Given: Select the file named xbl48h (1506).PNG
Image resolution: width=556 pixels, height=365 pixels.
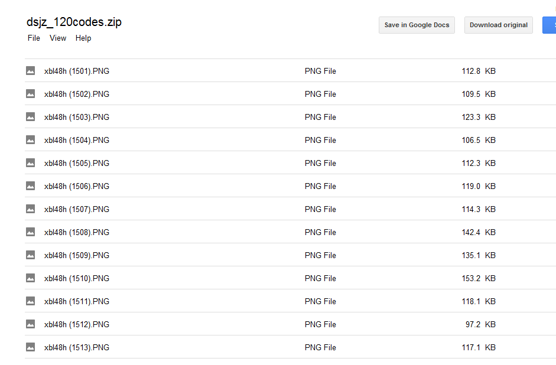Looking at the screenshot, I should coord(77,186).
